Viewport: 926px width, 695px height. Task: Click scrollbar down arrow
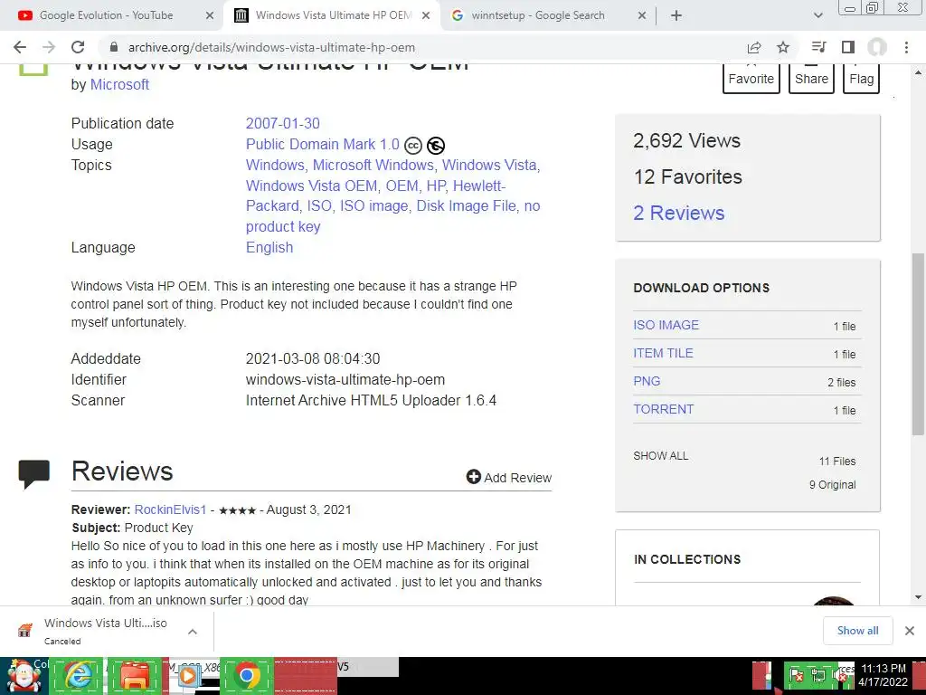(x=918, y=597)
